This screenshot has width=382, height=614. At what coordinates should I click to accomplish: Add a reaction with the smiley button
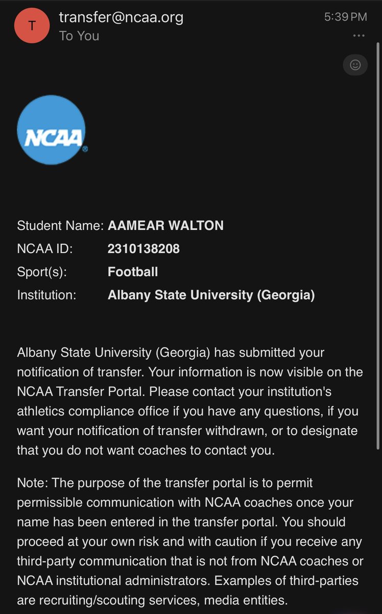tap(355, 64)
